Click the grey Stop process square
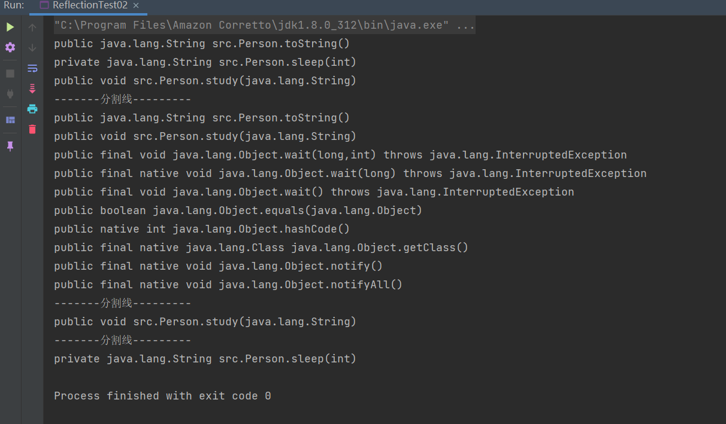This screenshot has width=726, height=424. click(10, 74)
